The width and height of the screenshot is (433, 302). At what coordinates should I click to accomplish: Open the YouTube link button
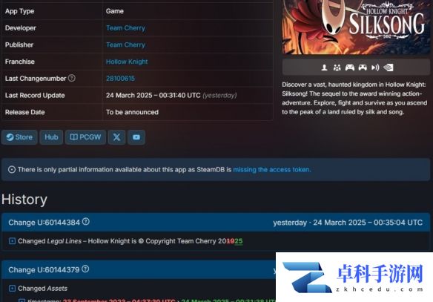click(x=136, y=137)
